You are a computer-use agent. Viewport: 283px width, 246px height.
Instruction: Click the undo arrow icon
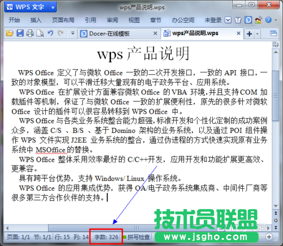coord(50,33)
